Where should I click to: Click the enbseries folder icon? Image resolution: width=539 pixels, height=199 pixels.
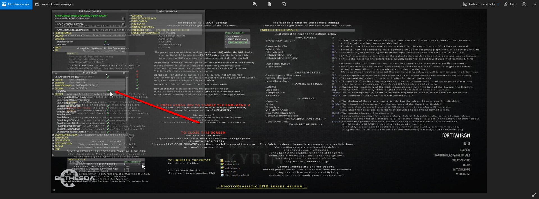click(x=222, y=161)
